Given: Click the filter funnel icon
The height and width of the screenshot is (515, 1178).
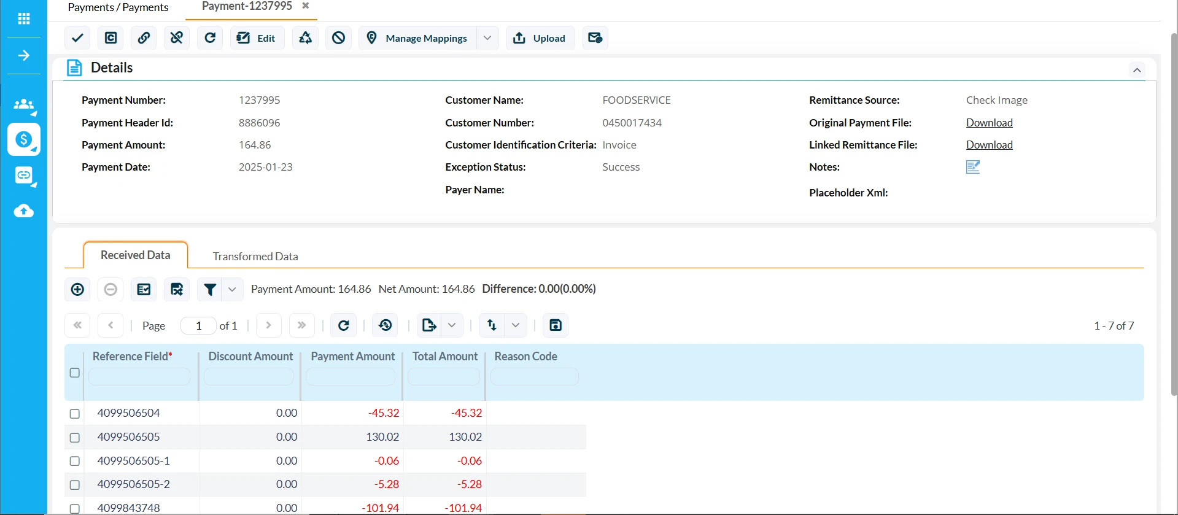Looking at the screenshot, I should point(210,289).
